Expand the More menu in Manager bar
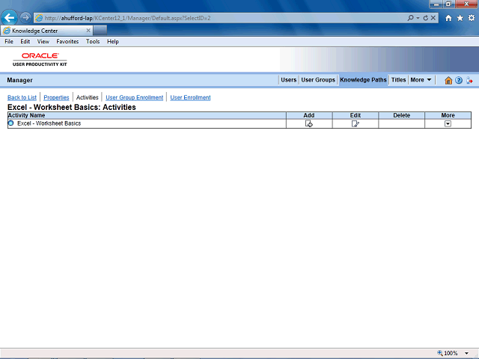The image size is (479, 359). pos(421,80)
